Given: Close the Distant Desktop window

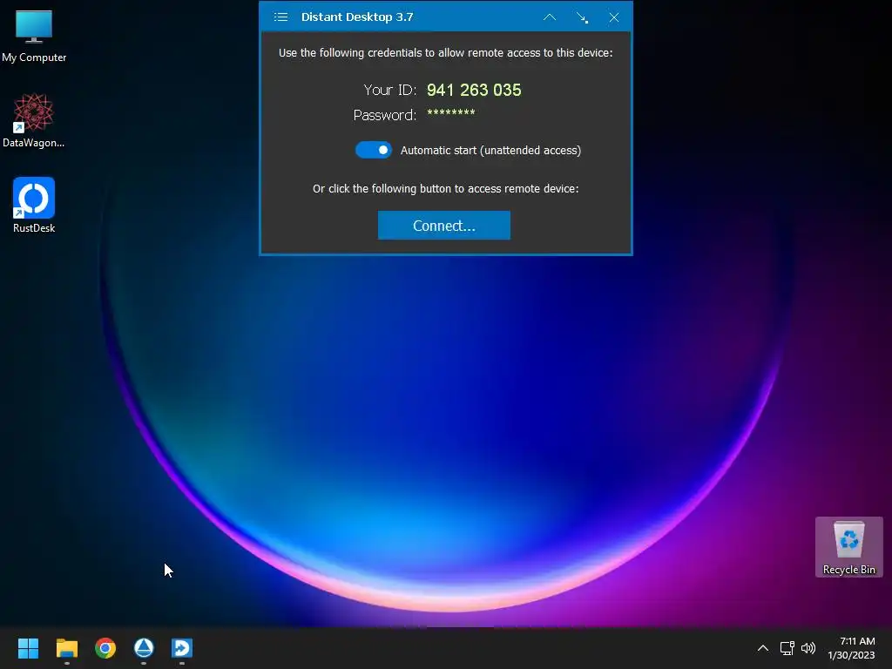Looking at the screenshot, I should point(614,17).
